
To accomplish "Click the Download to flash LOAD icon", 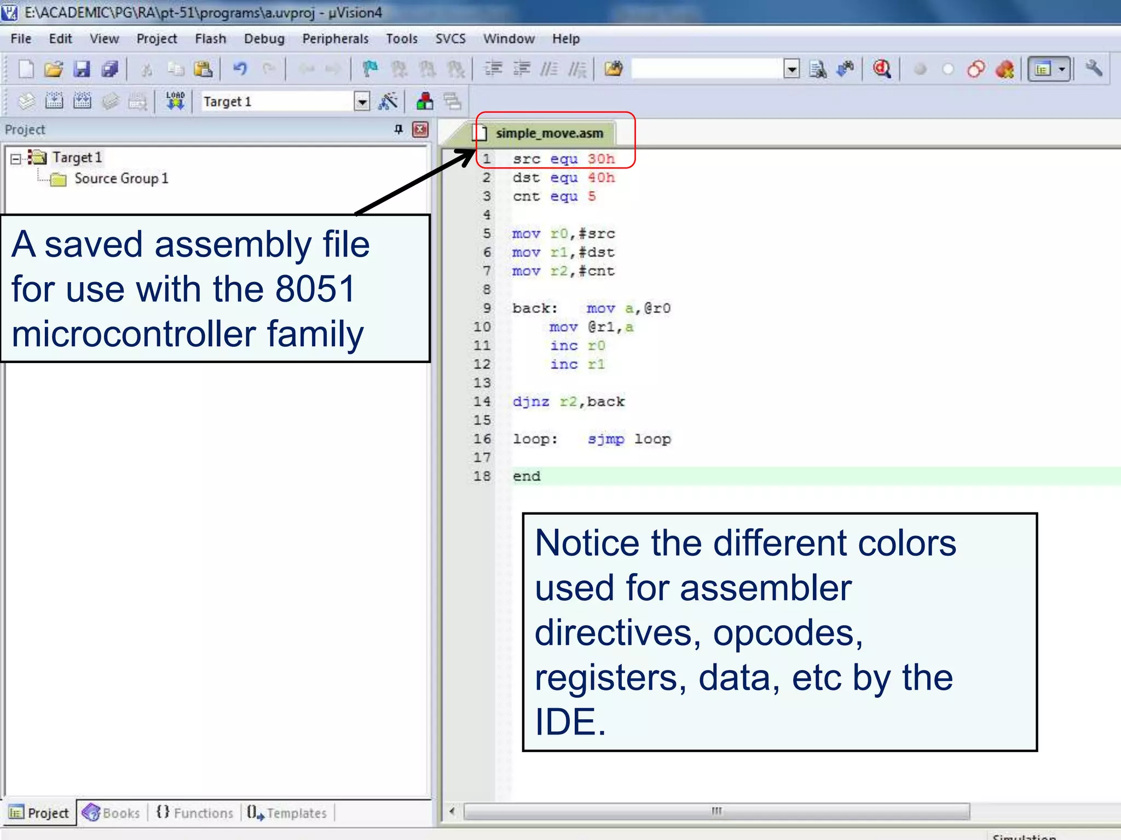I will point(175,101).
